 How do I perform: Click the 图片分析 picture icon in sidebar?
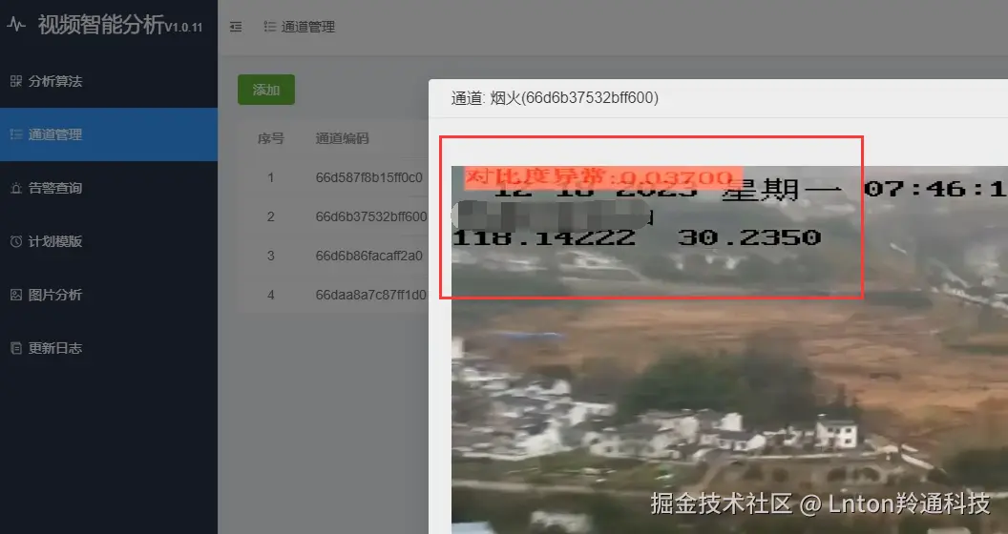16,295
